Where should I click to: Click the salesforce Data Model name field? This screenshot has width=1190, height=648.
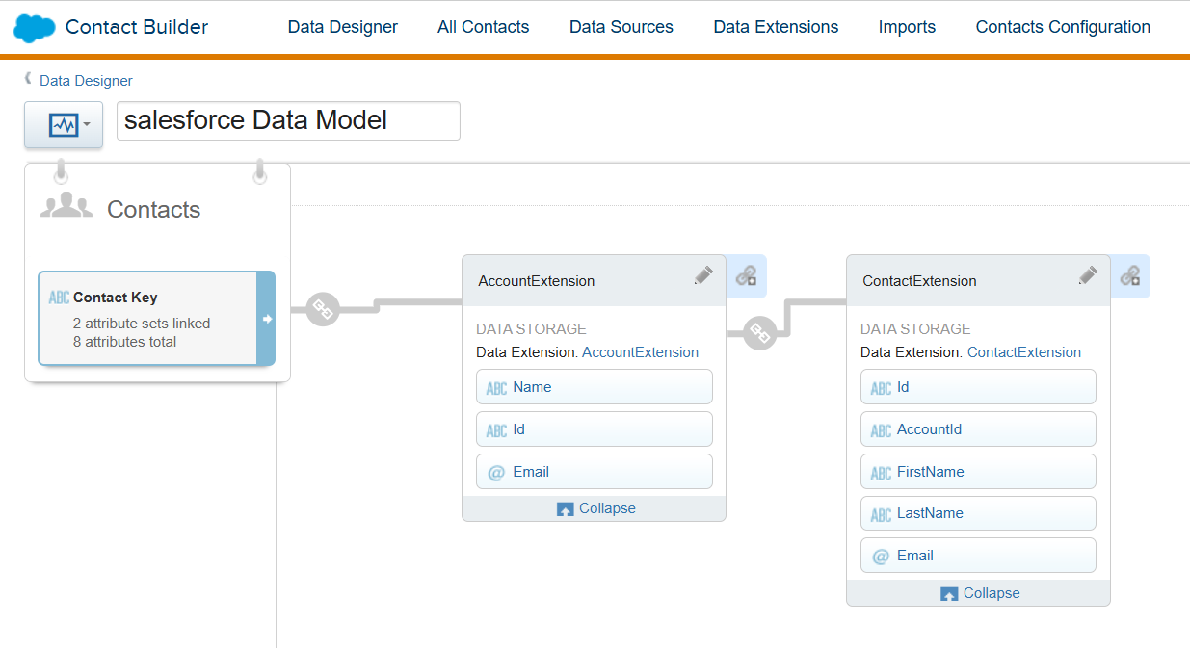point(288,120)
